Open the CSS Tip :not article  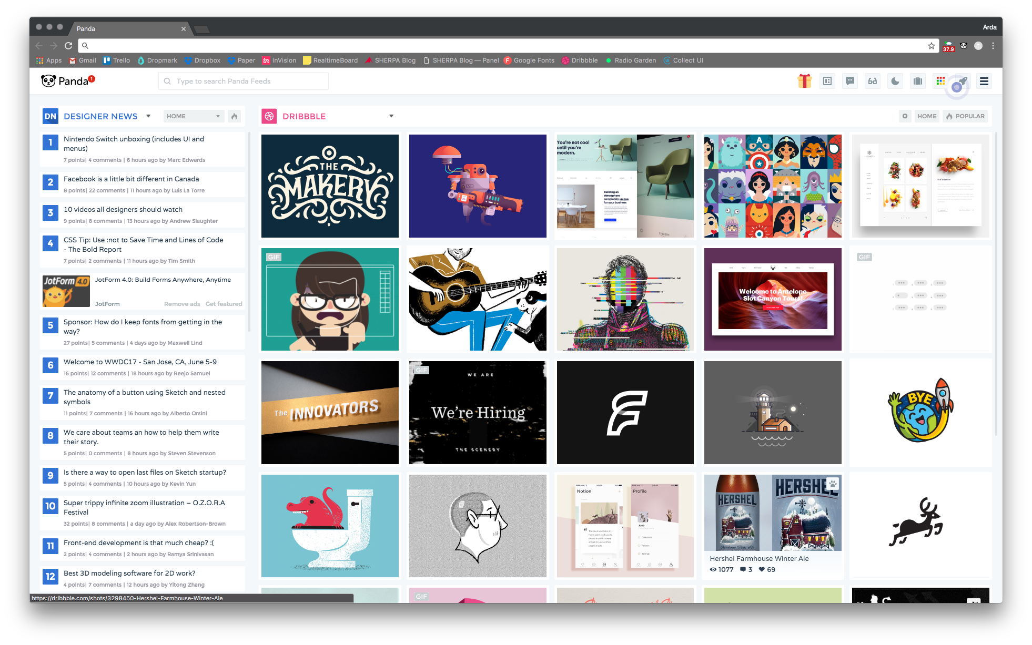click(x=143, y=244)
